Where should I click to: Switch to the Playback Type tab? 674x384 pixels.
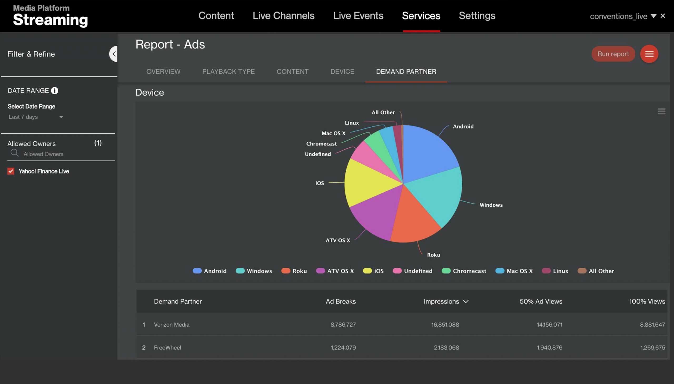[x=228, y=71]
